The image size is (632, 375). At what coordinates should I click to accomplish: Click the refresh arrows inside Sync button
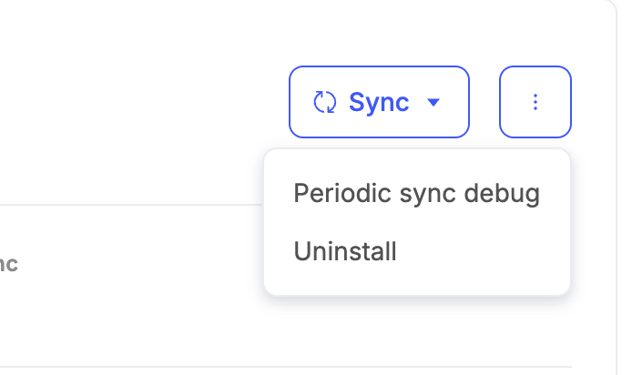[x=325, y=102]
